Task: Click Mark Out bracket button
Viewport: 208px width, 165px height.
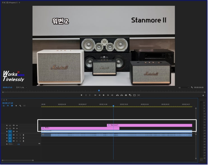Action: tap(90, 95)
